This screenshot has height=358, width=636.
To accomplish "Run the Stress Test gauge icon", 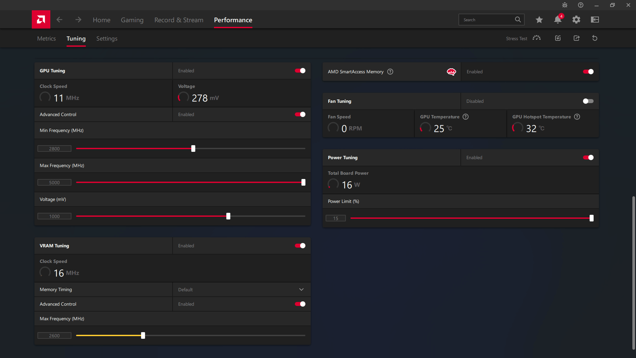I will (537, 38).
